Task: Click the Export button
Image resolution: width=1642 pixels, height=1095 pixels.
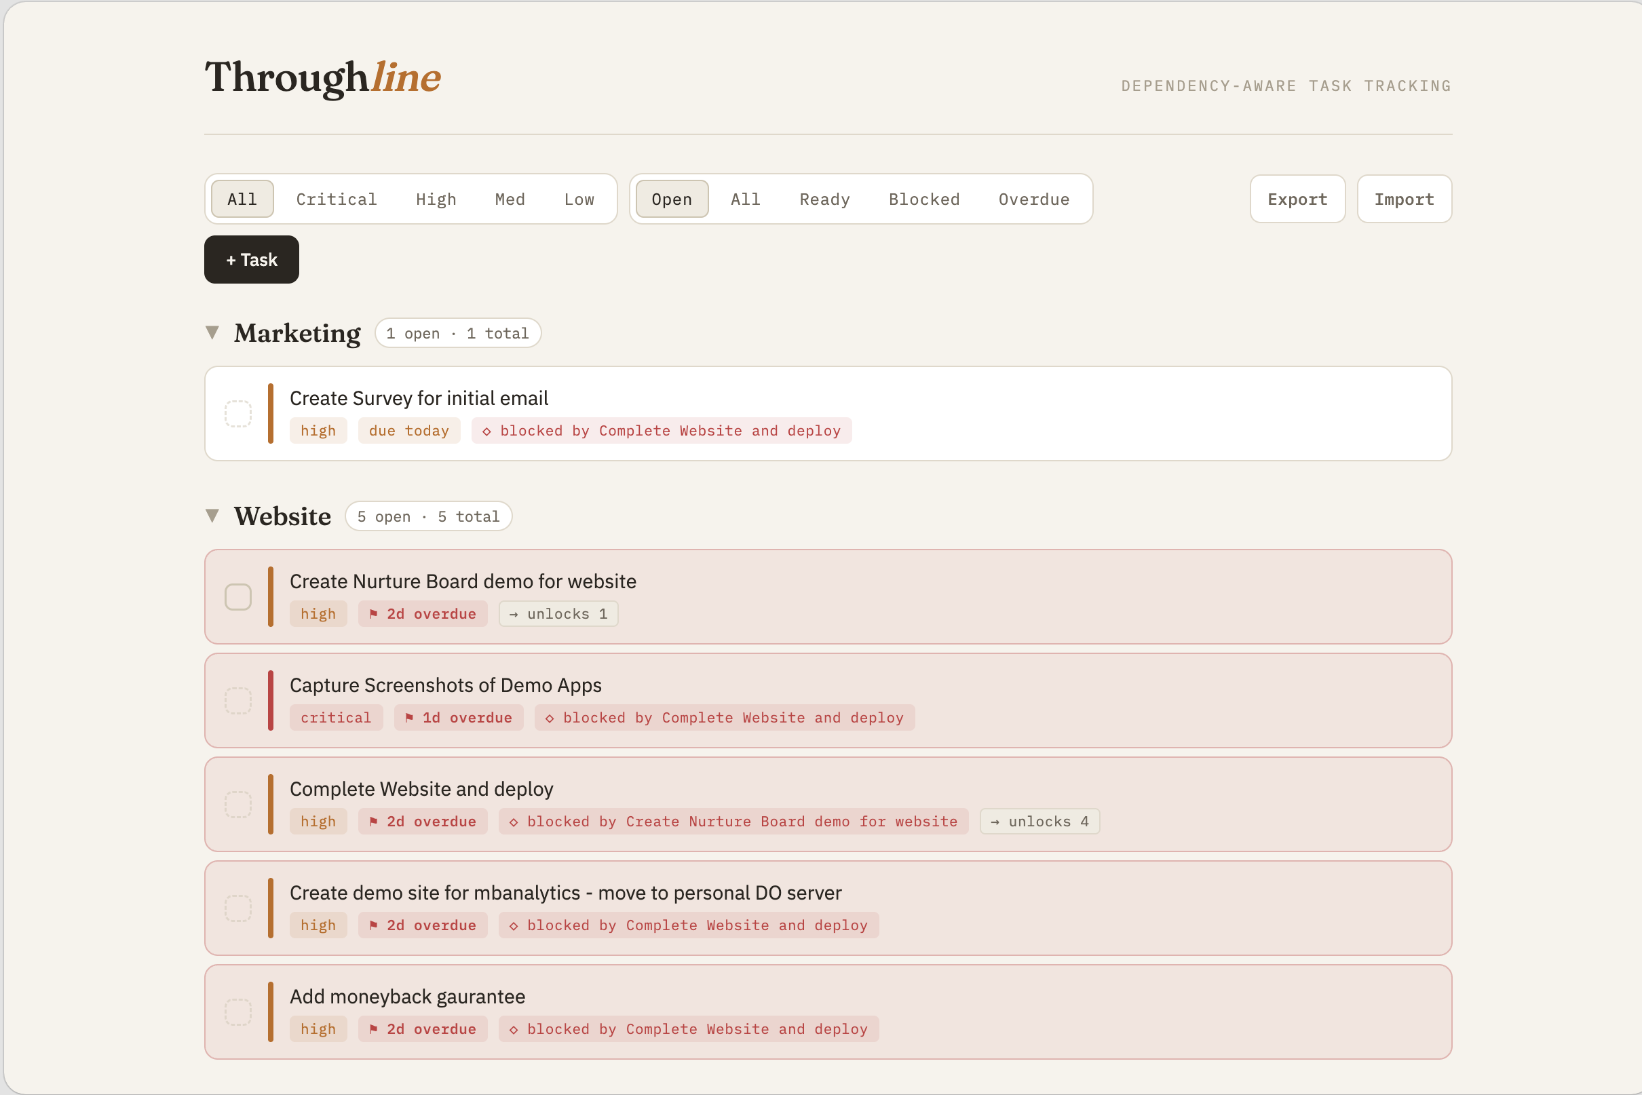Action: click(x=1297, y=199)
